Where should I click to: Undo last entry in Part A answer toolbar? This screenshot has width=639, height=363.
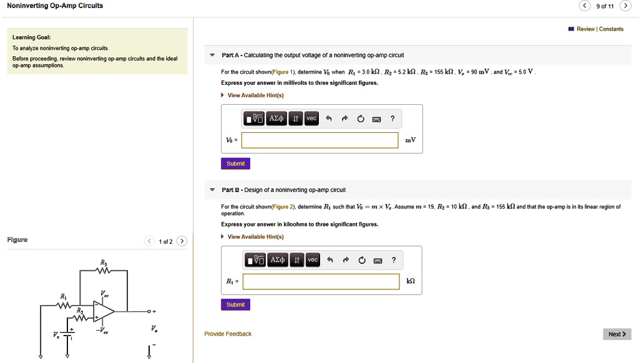point(329,119)
